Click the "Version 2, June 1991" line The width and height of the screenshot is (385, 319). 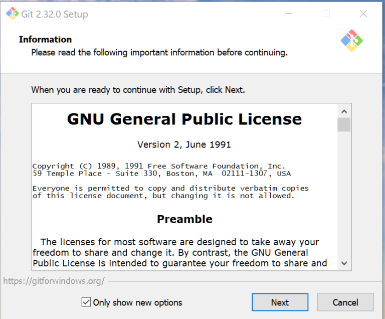point(184,144)
